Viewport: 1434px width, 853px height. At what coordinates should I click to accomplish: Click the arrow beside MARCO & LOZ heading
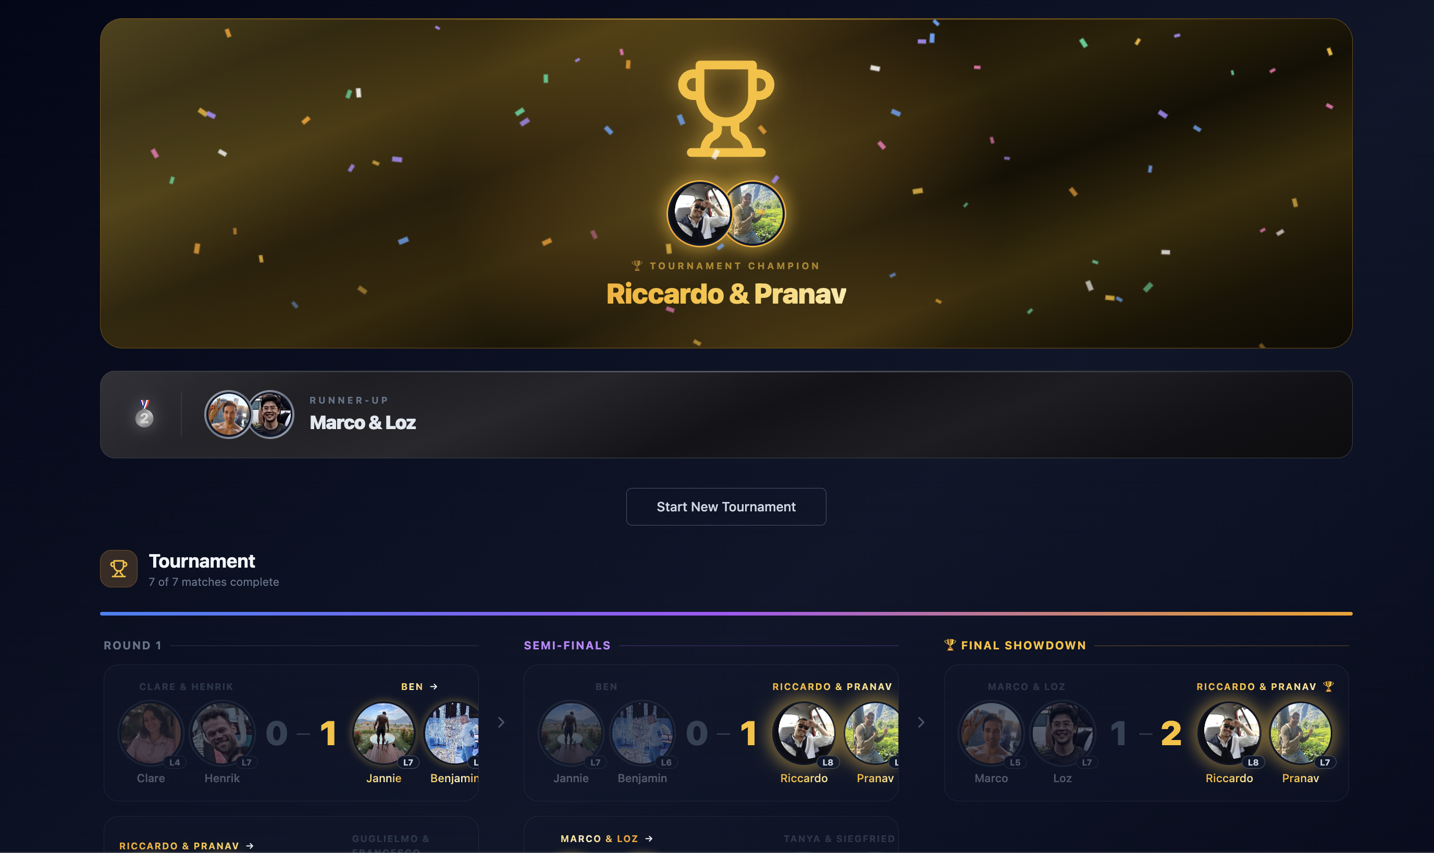coord(649,839)
